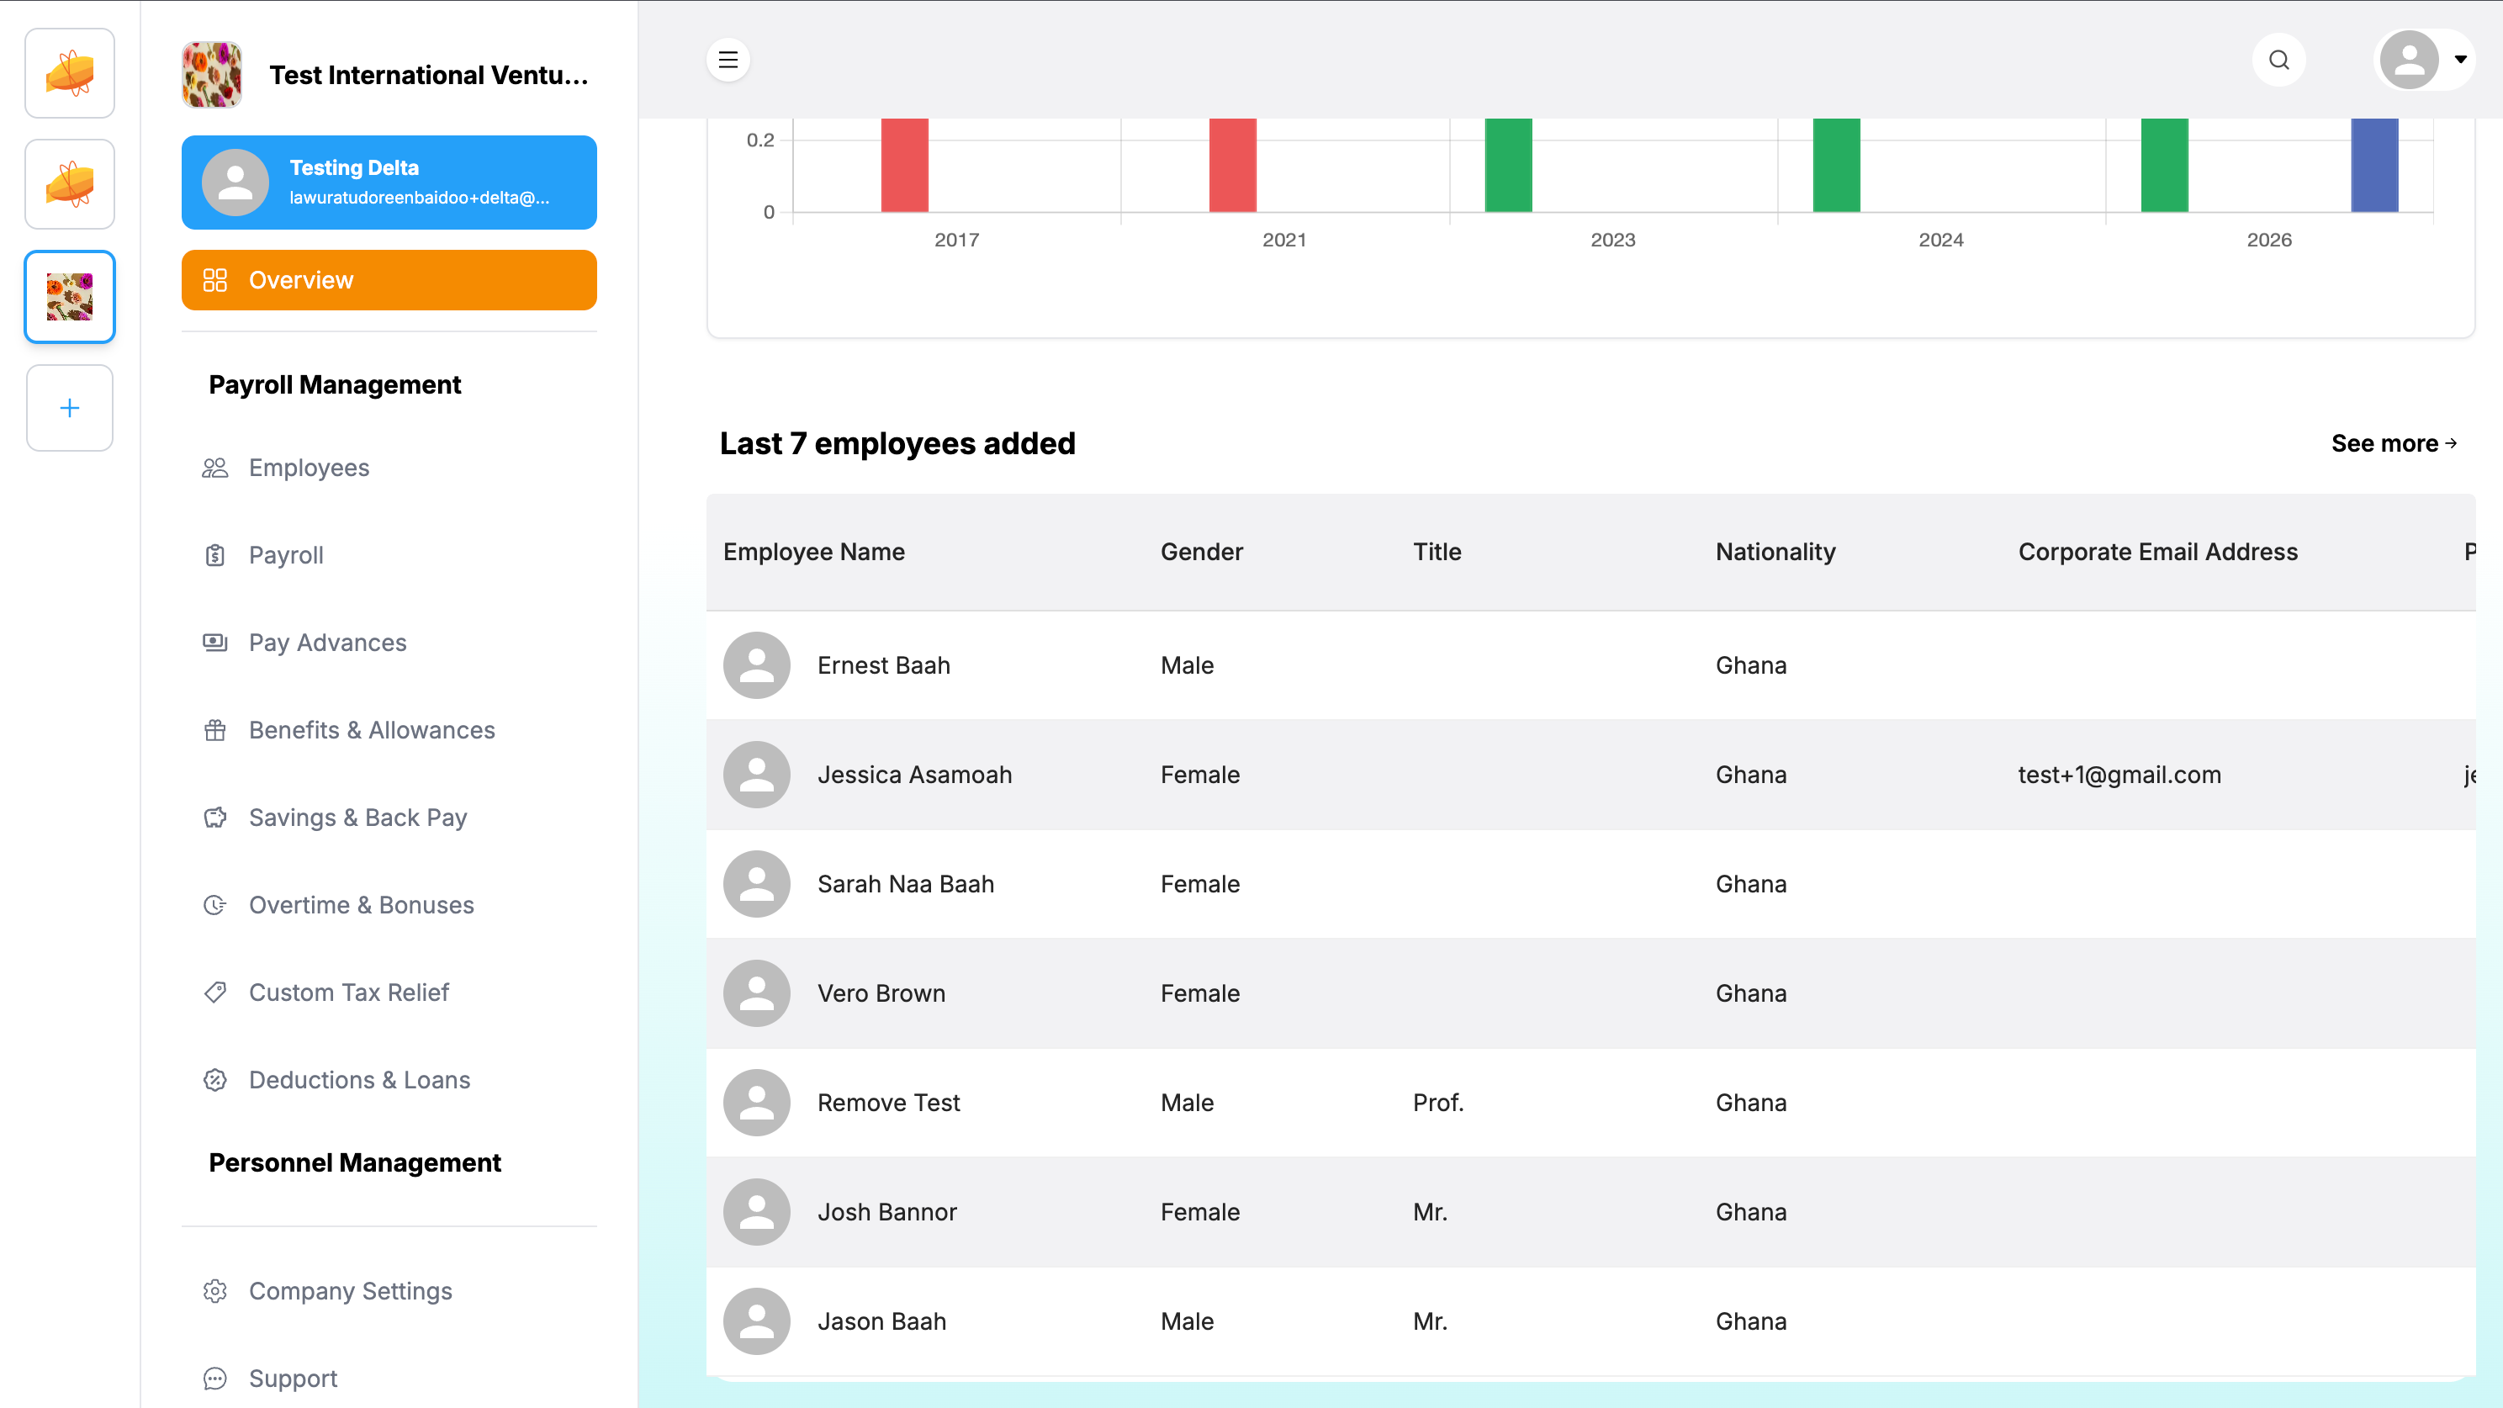The height and width of the screenshot is (1408, 2503).
Task: Click the Last 7 employees added heading
Action: (897, 443)
